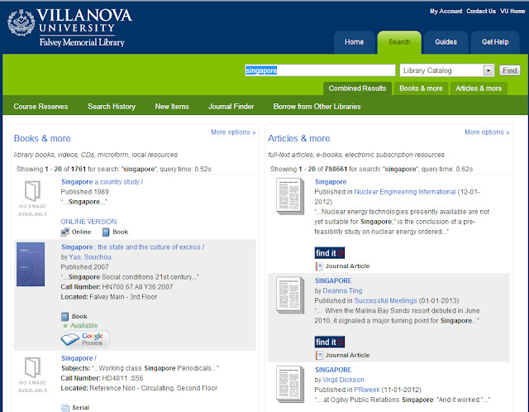This screenshot has height=412, width=529.
Task: Click the search box containing singapore
Action: (x=320, y=70)
